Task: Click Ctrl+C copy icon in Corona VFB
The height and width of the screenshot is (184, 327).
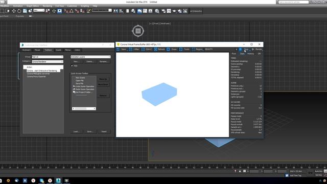Action: click(x=147, y=49)
